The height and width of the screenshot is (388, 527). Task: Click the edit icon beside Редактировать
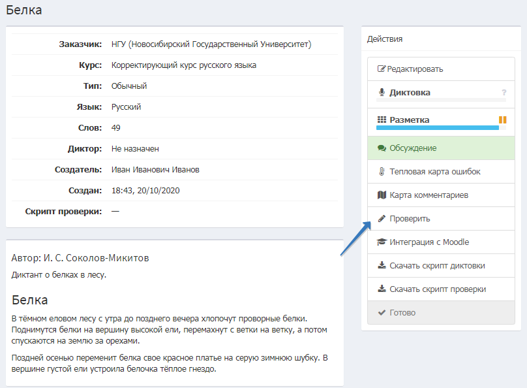pyautogui.click(x=382, y=69)
